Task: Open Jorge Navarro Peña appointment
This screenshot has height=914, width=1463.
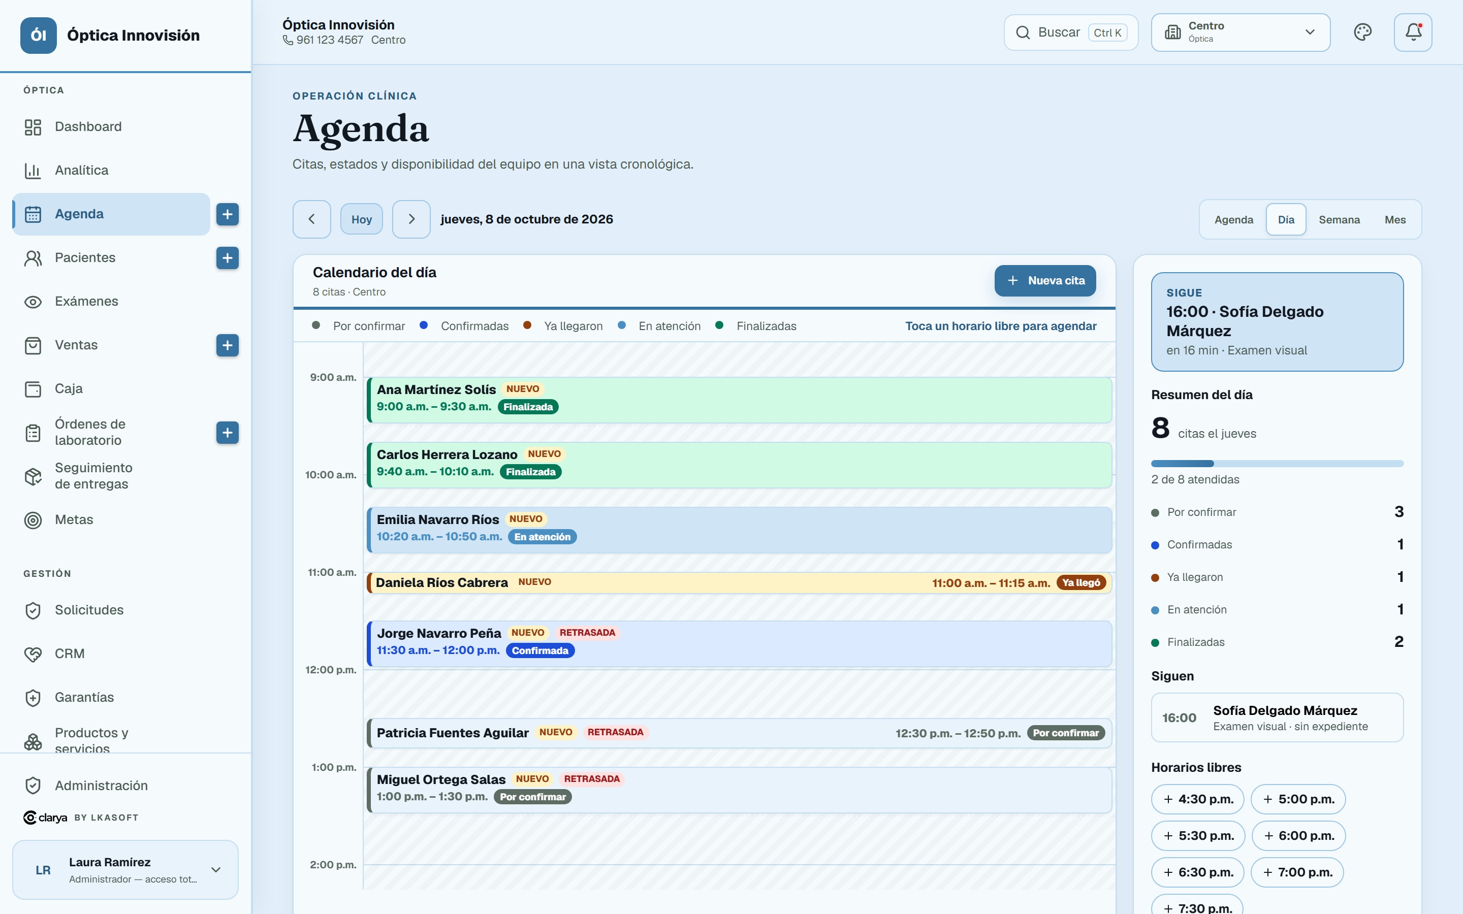Action: click(x=739, y=644)
